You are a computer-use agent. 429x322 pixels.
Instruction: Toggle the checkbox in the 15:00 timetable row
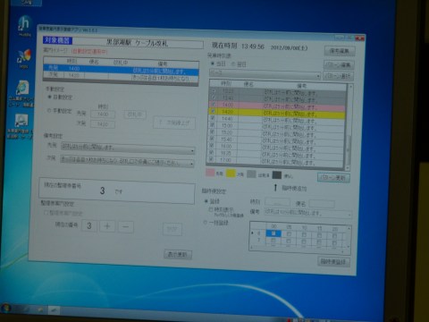[x=212, y=125]
